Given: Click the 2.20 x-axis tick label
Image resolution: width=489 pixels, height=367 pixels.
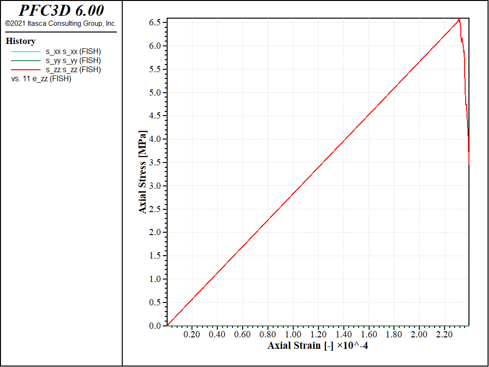Looking at the screenshot, I should coord(445,335).
